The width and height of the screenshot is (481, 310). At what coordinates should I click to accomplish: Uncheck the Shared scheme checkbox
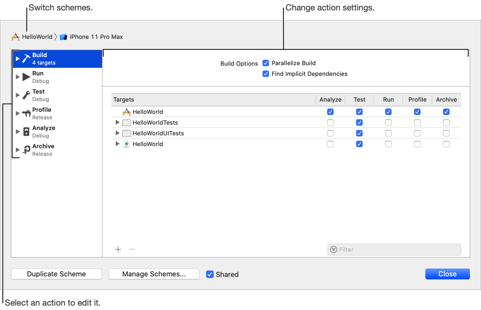(210, 274)
